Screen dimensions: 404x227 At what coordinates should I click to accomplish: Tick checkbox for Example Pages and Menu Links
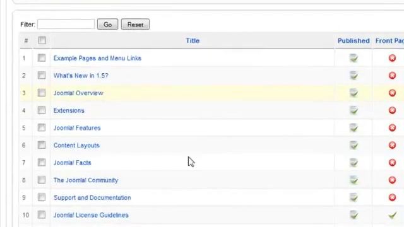[41, 57]
